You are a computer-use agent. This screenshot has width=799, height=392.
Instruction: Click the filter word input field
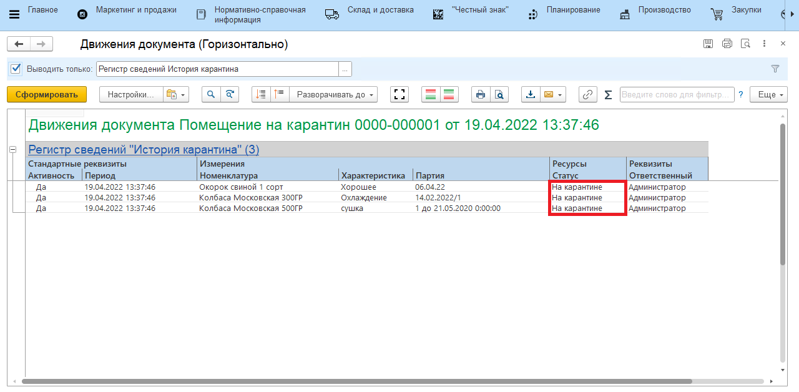[677, 94]
